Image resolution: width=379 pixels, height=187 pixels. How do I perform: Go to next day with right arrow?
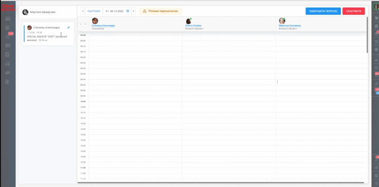pos(134,11)
